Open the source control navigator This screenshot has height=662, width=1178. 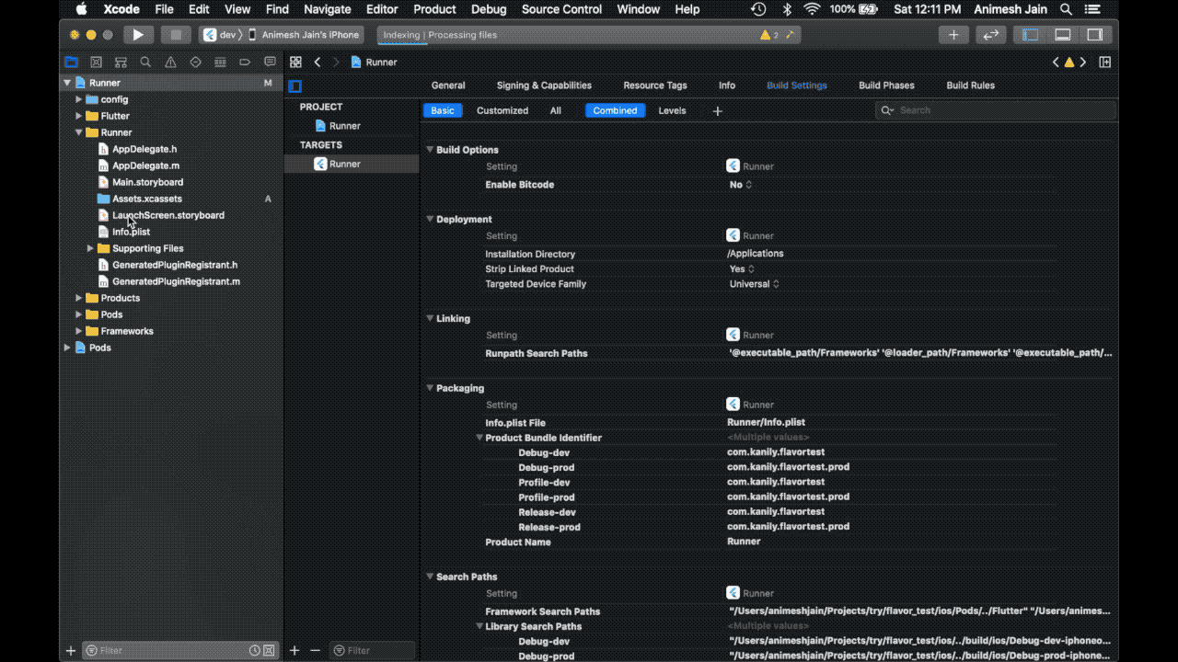(96, 63)
